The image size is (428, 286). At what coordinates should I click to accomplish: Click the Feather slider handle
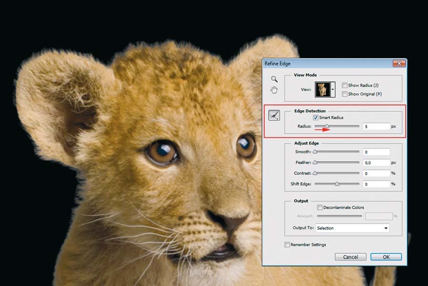pos(315,163)
